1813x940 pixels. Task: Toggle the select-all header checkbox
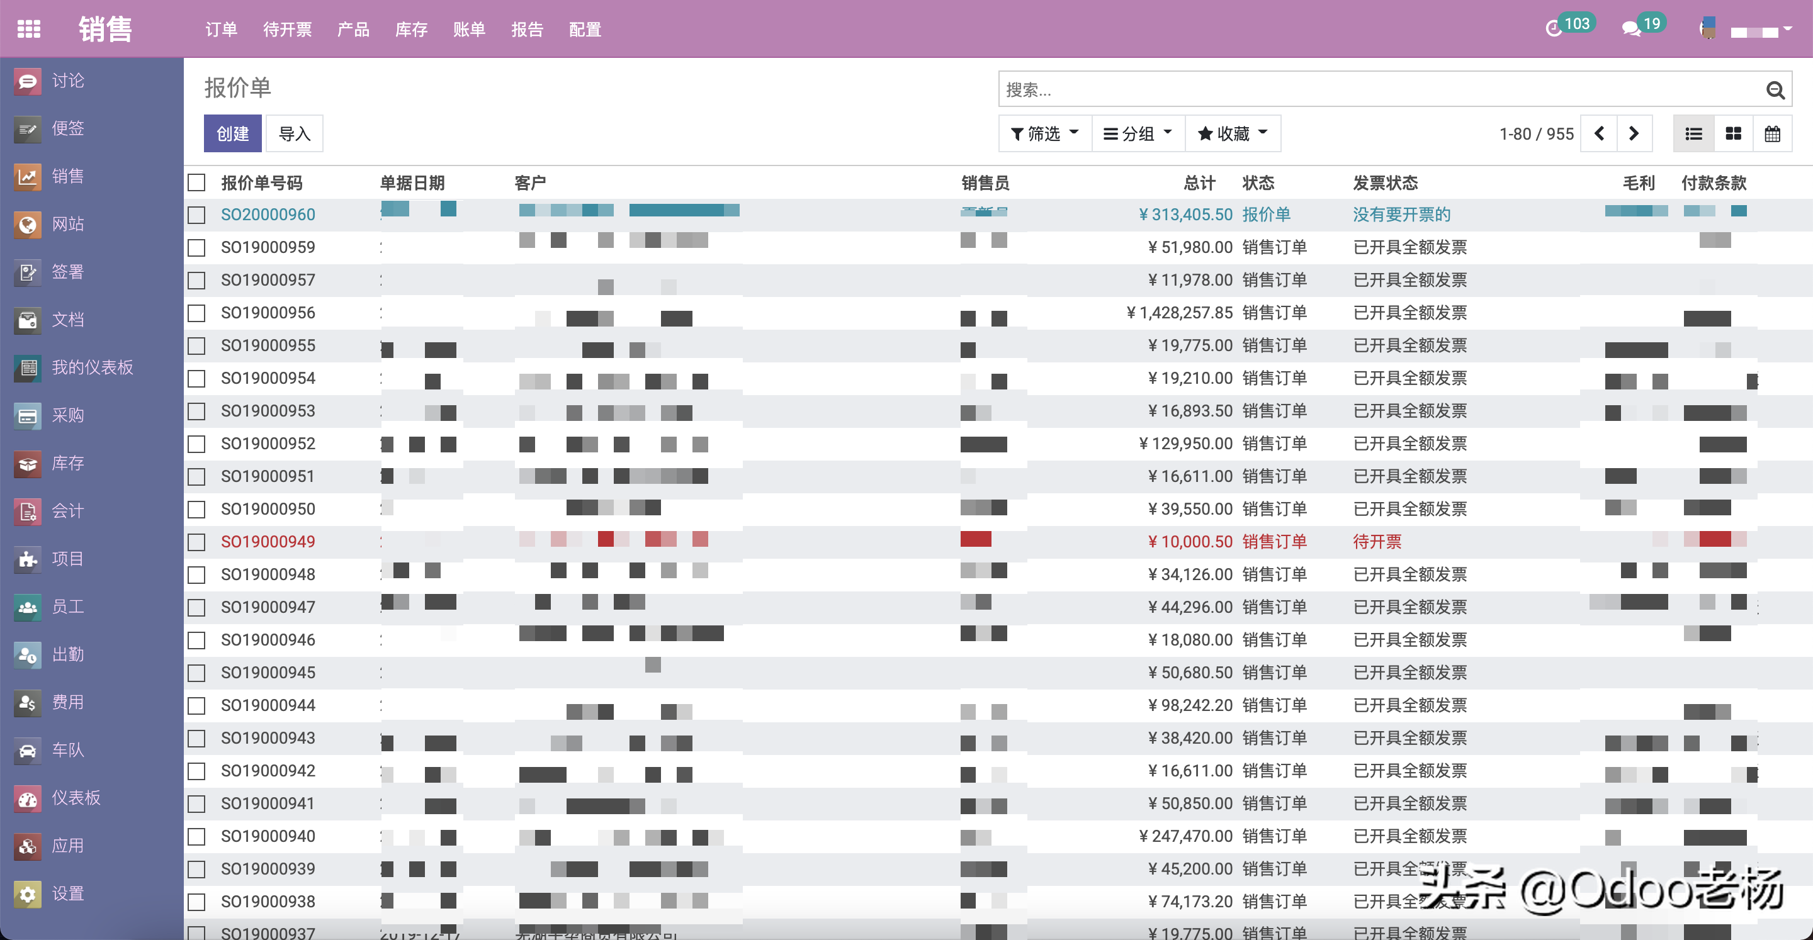[x=197, y=183]
